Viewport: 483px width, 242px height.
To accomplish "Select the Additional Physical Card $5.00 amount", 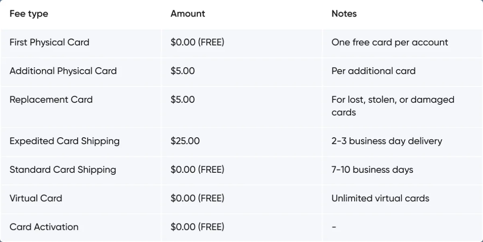I will 183,71.
